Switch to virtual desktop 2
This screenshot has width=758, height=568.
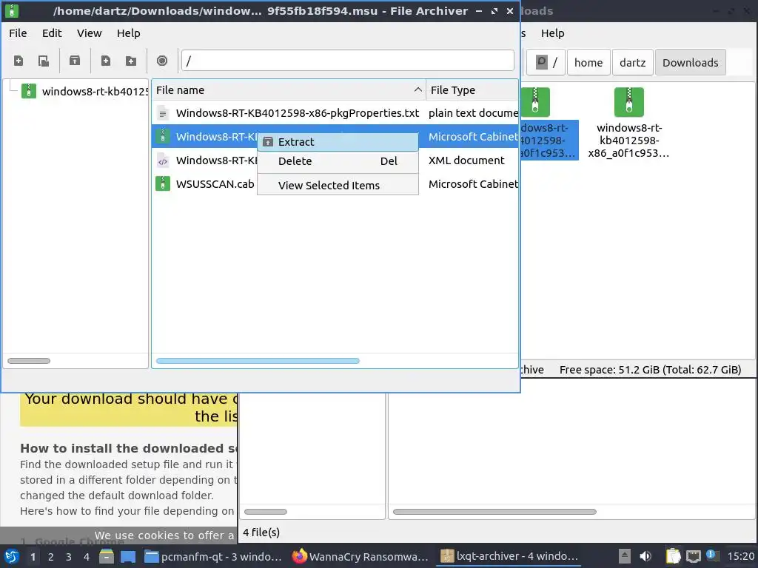pos(51,557)
